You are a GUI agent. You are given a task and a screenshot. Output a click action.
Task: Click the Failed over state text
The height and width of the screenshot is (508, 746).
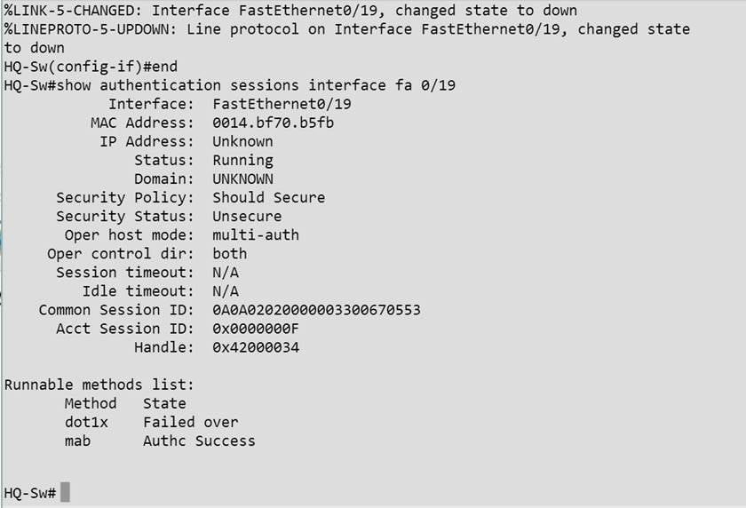pyautogui.click(x=190, y=422)
